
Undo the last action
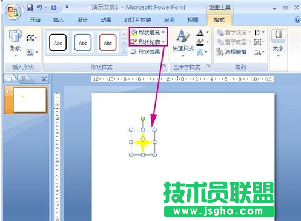pyautogui.click(x=39, y=8)
